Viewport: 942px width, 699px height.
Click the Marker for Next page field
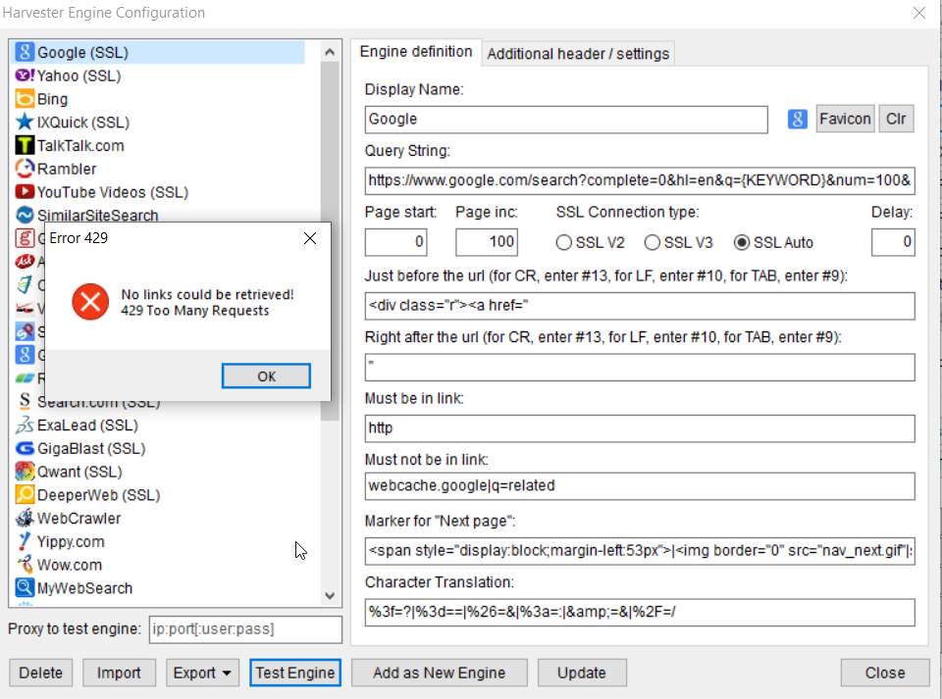click(x=640, y=551)
